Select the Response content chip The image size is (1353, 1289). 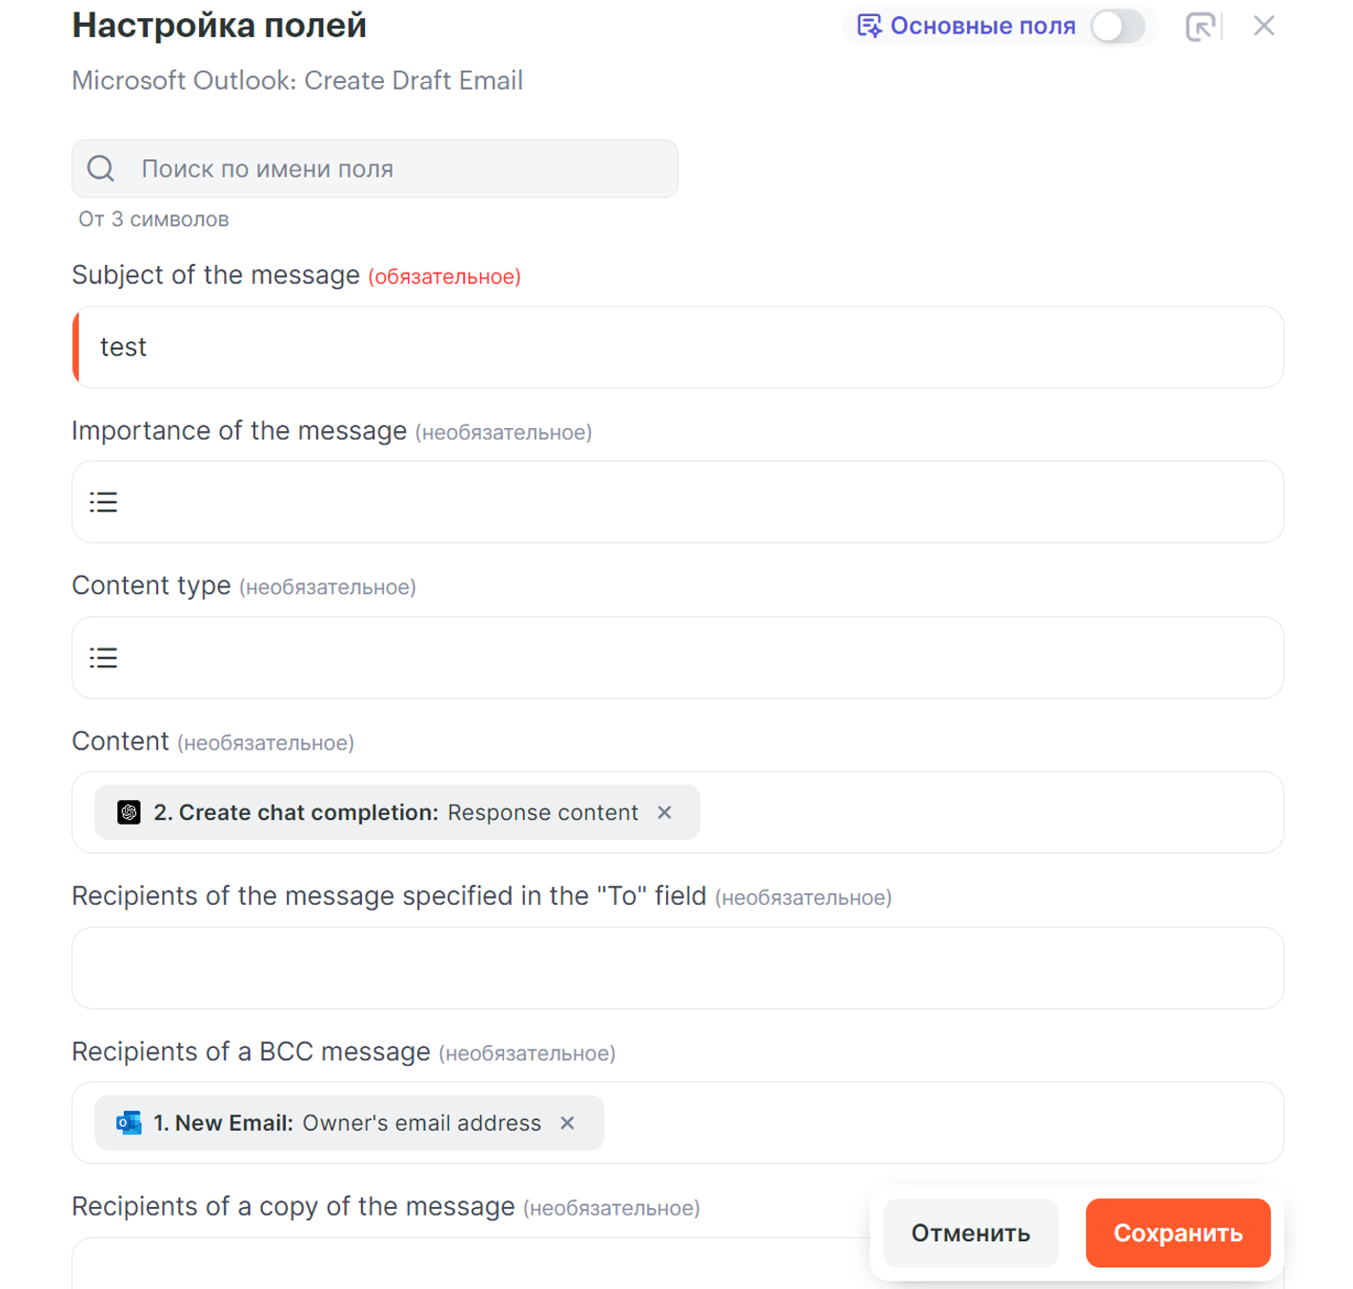(395, 812)
